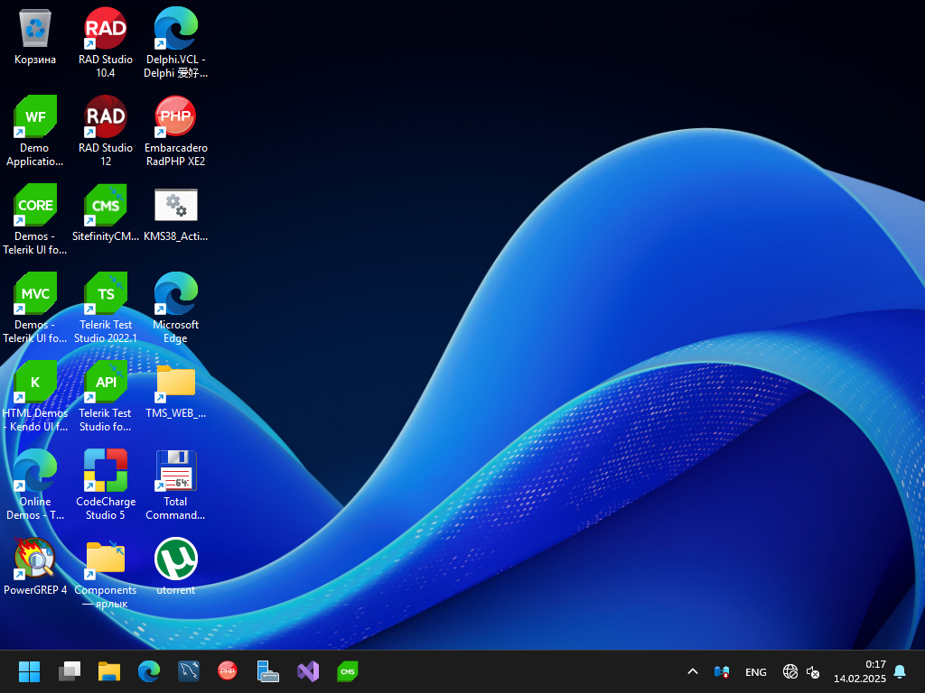Launch Visual Studio from the taskbar
This screenshot has width=925, height=693.
point(308,671)
